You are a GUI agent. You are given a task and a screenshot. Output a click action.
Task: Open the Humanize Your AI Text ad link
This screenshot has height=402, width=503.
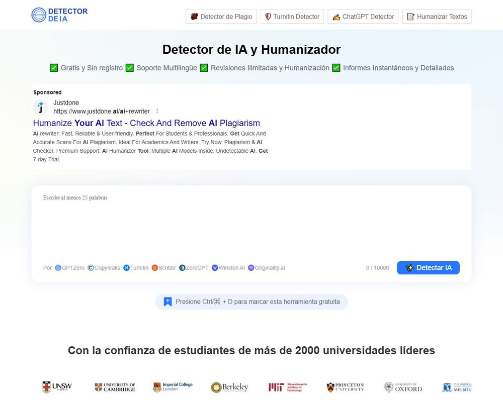146,123
